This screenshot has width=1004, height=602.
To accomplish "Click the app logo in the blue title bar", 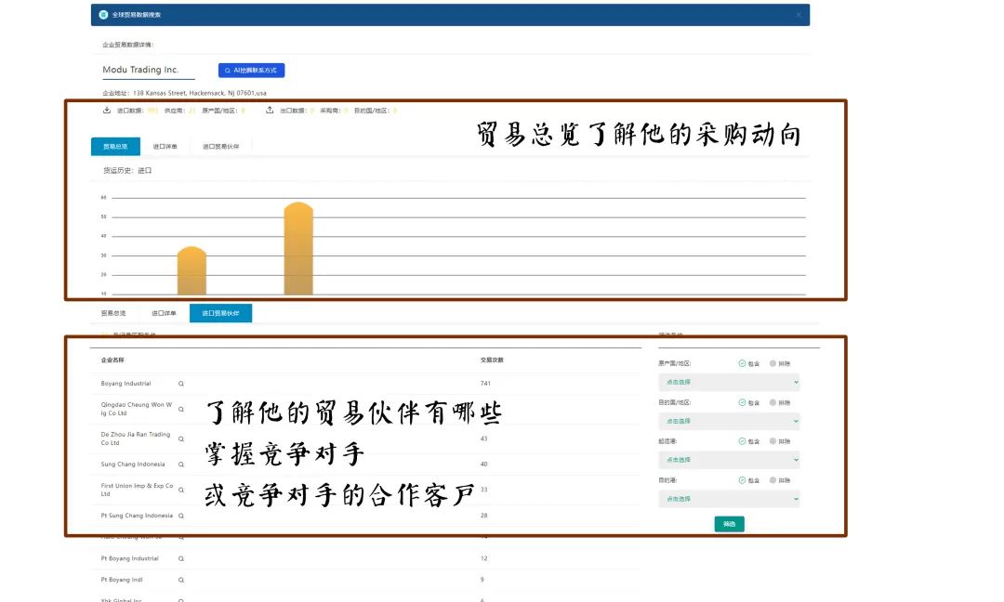I will tap(102, 15).
